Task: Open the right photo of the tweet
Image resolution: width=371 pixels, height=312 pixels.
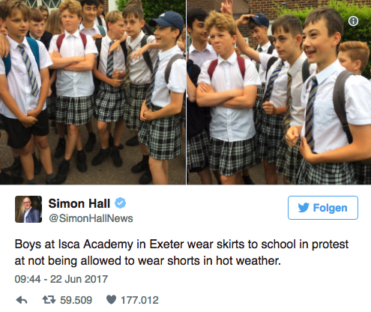Action: 279,92
